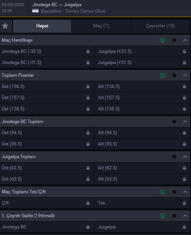Open the Çeyrekler (15) tab
The image size is (191, 235).
160,26
